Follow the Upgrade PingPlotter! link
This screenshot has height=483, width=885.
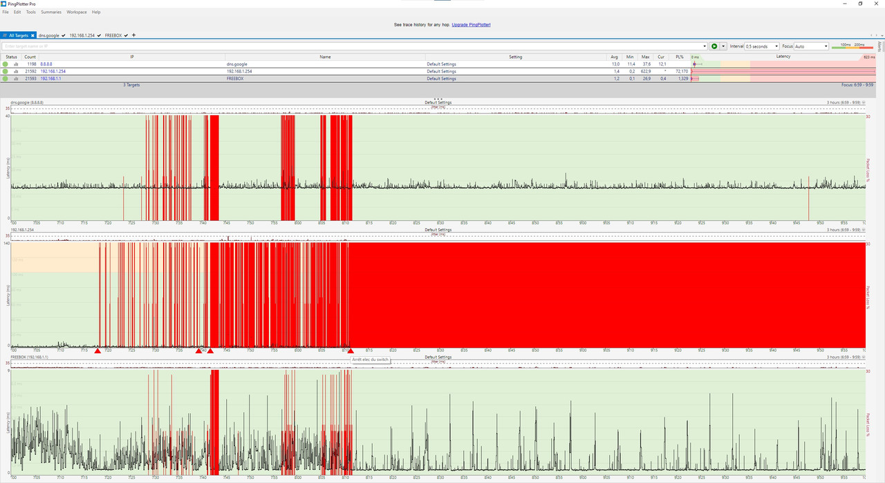(472, 24)
